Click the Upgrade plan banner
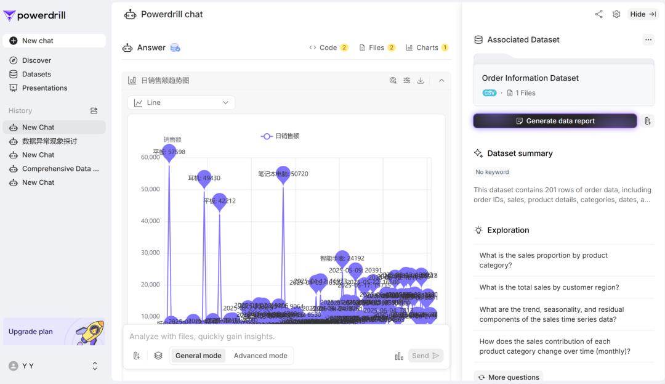Screen dimensions: 665x384 click(54, 332)
